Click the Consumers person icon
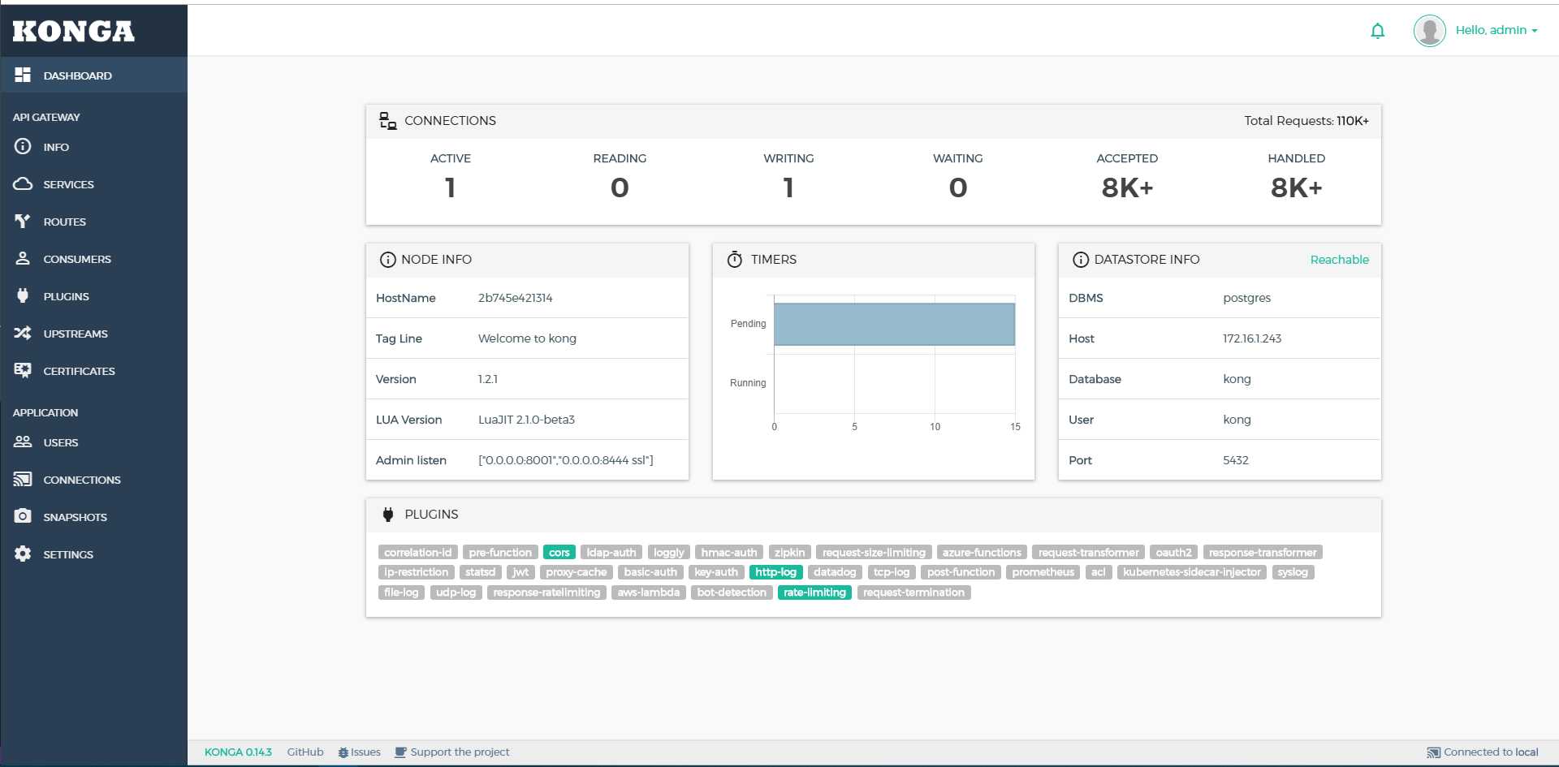The height and width of the screenshot is (767, 1559). coord(23,258)
